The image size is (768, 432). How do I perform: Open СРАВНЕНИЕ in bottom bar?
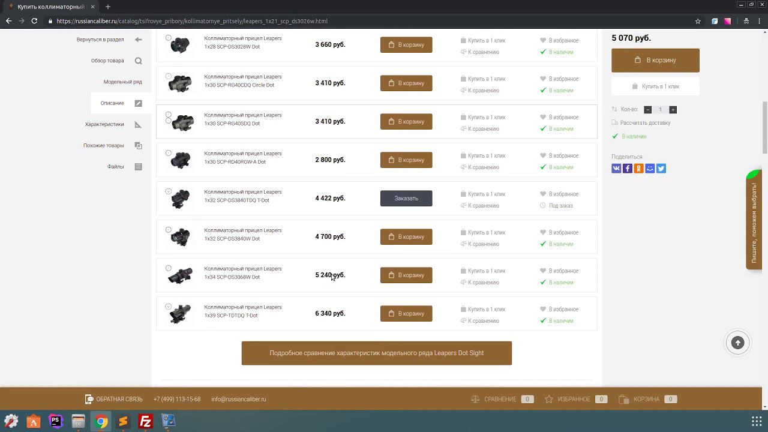[x=502, y=399]
